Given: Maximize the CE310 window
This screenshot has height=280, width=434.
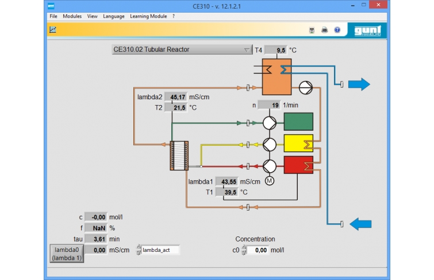Looking at the screenshot, I should click(x=364, y=5).
